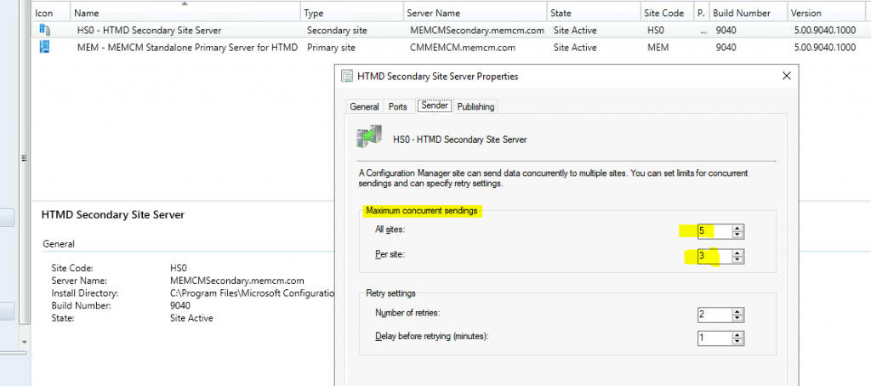Decrease the Per site sendings value
Viewport: 871px width, 386px height.
click(x=737, y=260)
